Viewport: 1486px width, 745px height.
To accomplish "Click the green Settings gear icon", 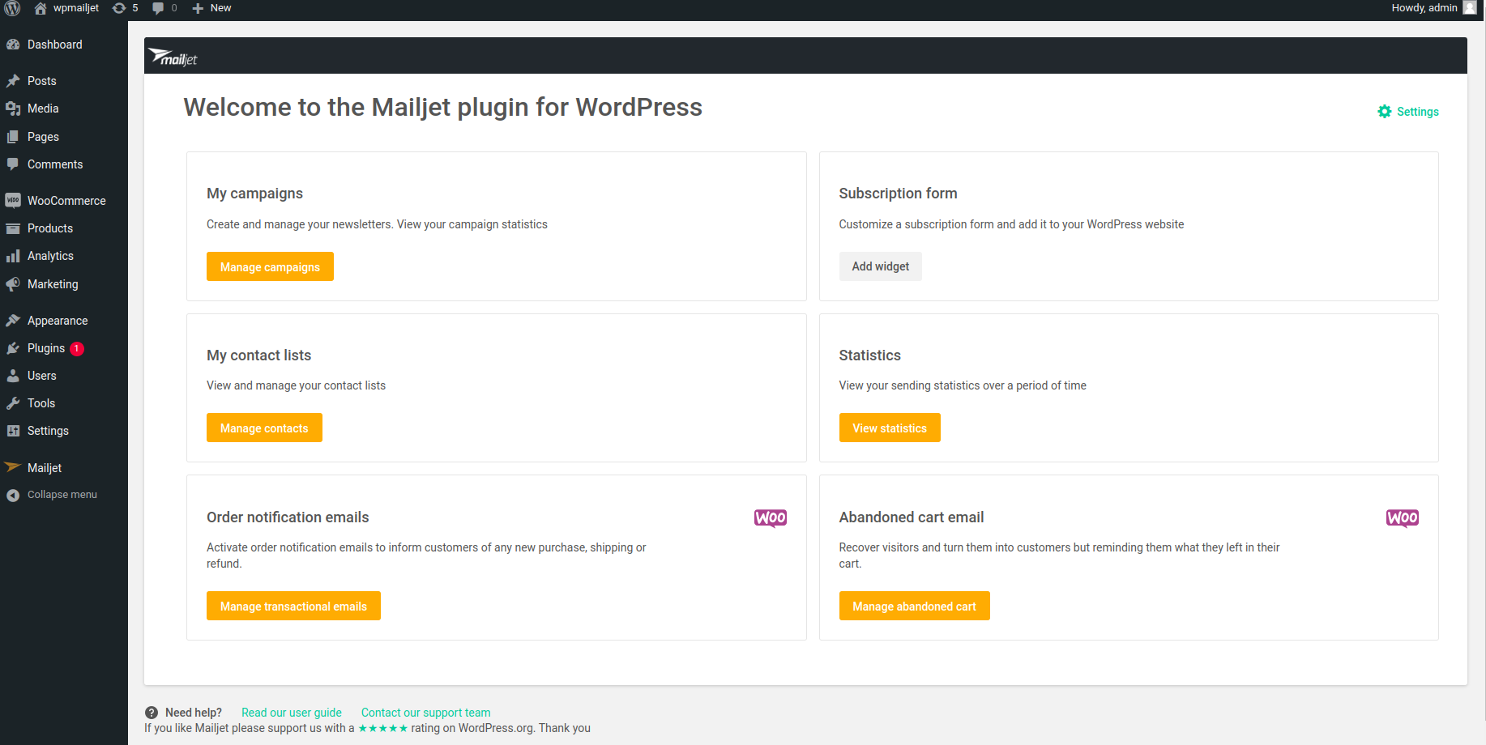I will [x=1385, y=112].
